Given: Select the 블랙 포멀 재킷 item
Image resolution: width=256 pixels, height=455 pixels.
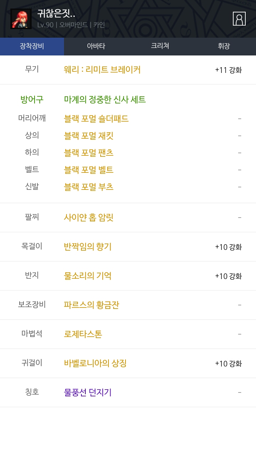Looking at the screenshot, I should [x=89, y=136].
